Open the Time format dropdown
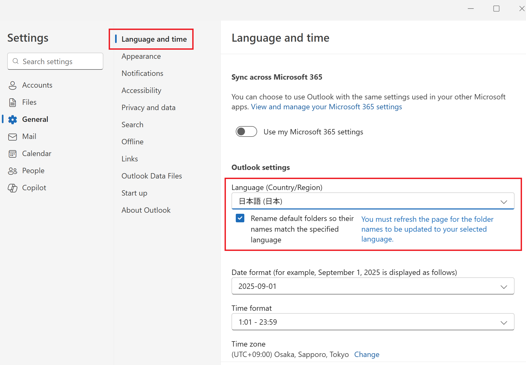Viewport: 526px width, 365px height. tap(373, 322)
